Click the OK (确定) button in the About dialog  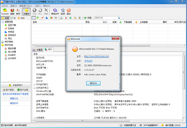93,83
